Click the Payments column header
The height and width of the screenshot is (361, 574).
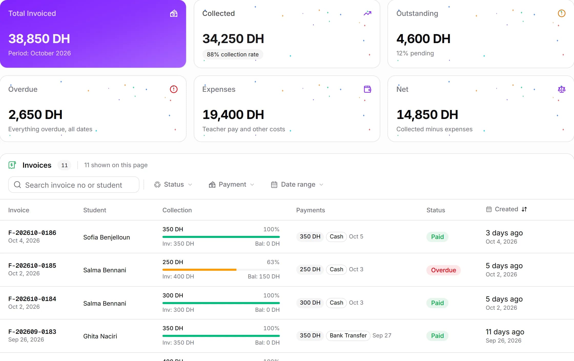click(311, 210)
